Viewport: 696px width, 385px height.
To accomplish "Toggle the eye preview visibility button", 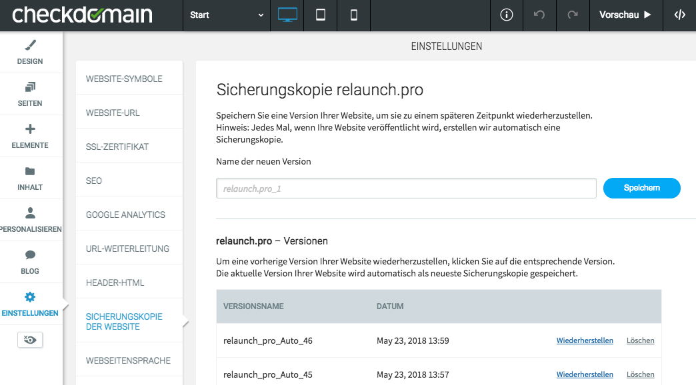I will [30, 340].
